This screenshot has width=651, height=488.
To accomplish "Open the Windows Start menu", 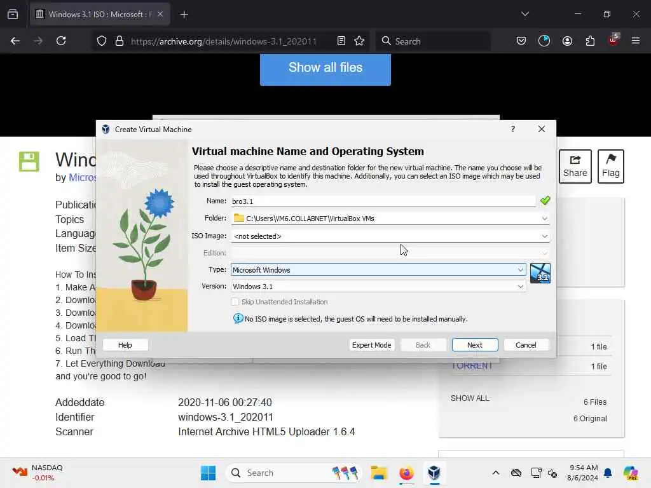I will coord(208,473).
